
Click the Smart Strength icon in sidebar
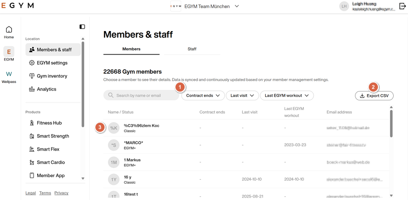click(x=32, y=136)
